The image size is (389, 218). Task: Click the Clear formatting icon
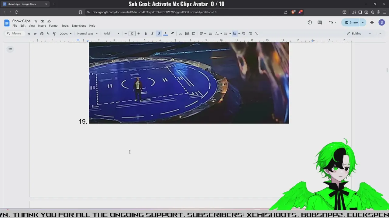pyautogui.click(x=256, y=34)
